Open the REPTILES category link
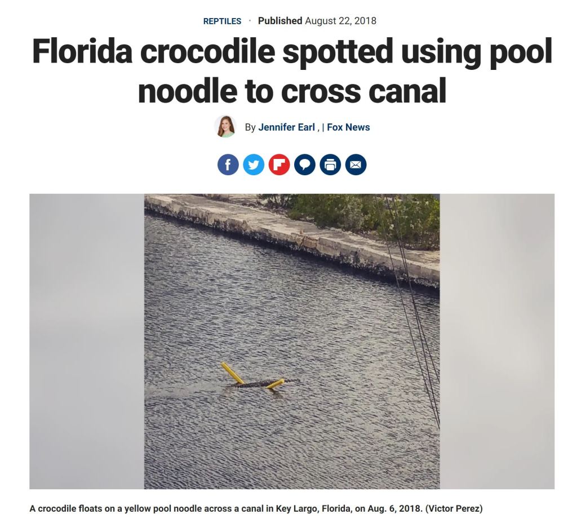Image resolution: width=577 pixels, height=523 pixels. point(222,21)
